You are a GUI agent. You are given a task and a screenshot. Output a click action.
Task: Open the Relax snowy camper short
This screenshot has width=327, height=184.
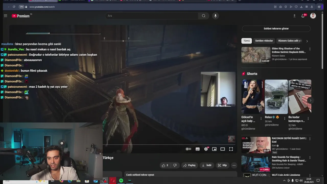click(x=276, y=97)
